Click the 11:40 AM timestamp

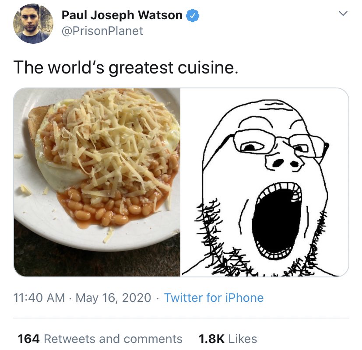[39, 297]
